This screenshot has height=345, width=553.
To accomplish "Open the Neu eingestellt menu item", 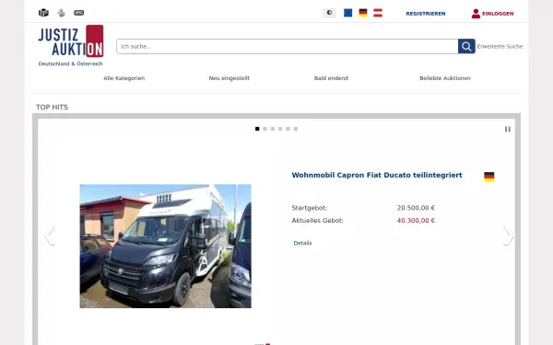I will click(229, 78).
